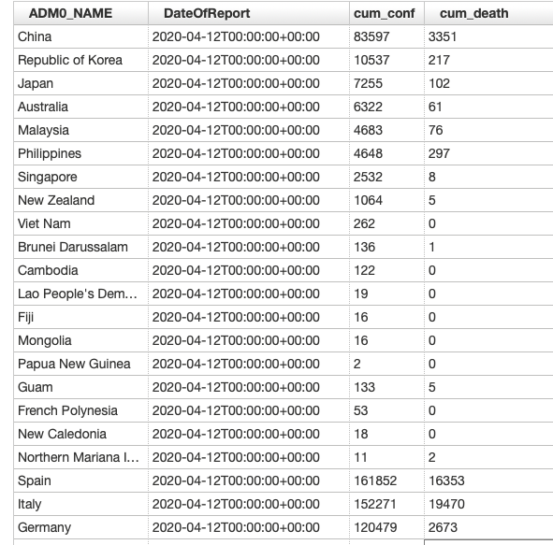Select the China row name cell
The image size is (553, 545).
(x=80, y=36)
